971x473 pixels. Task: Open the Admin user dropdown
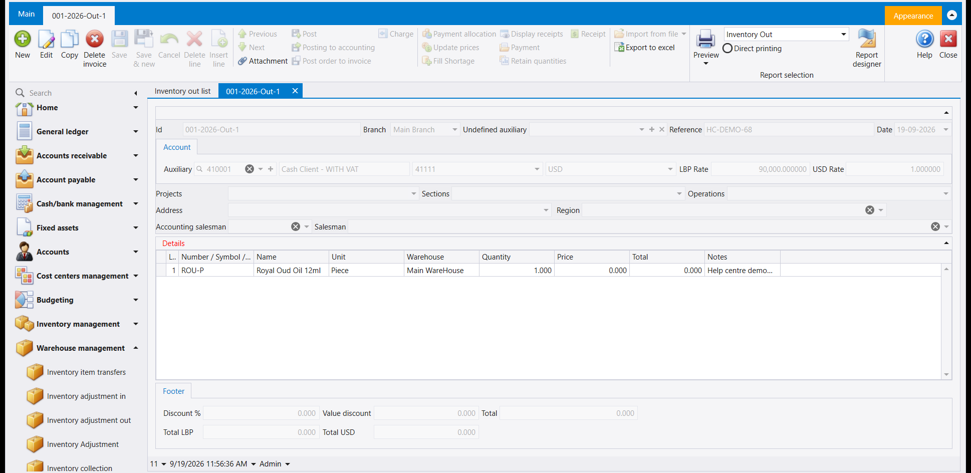coord(288,464)
